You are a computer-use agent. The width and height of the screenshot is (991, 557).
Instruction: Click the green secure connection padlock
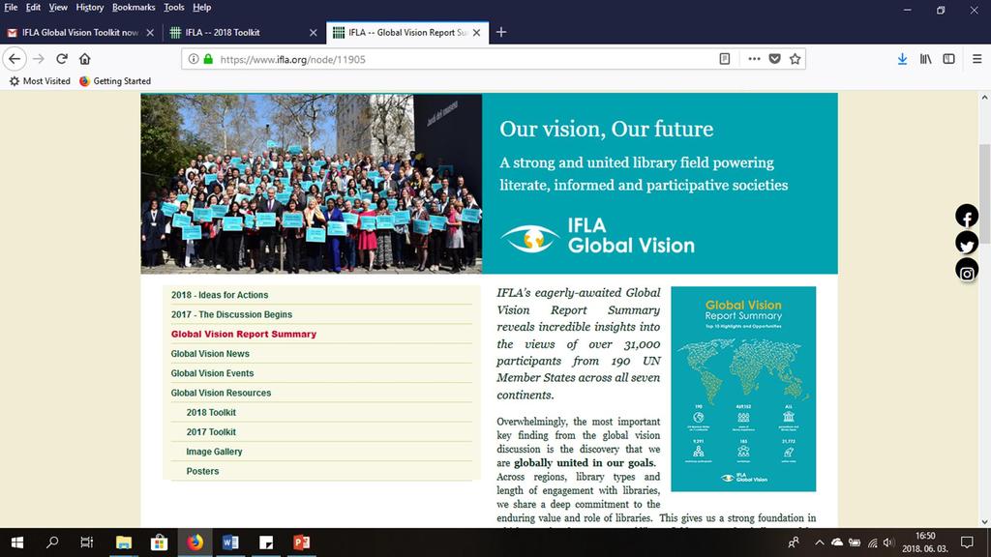click(x=208, y=59)
